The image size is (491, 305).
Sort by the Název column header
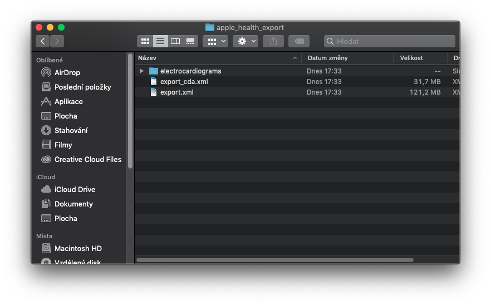tap(218, 58)
